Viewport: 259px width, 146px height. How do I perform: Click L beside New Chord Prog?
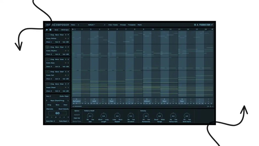68,100
